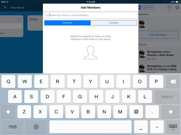Screen dimensions: 181x135
Task: Tap the M key
Action: [x=120, y=112]
